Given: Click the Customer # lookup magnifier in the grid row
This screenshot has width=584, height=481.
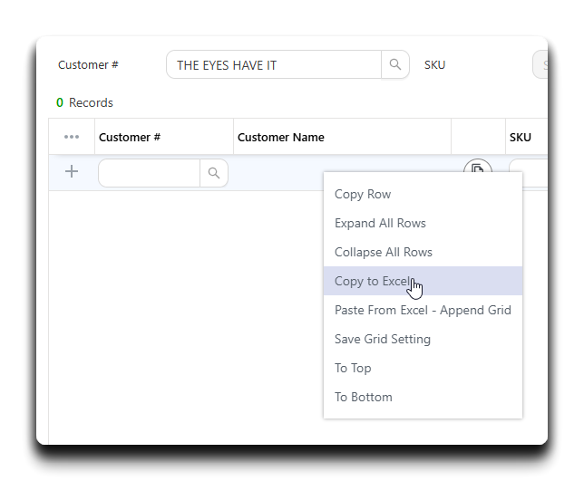Looking at the screenshot, I should (x=214, y=173).
